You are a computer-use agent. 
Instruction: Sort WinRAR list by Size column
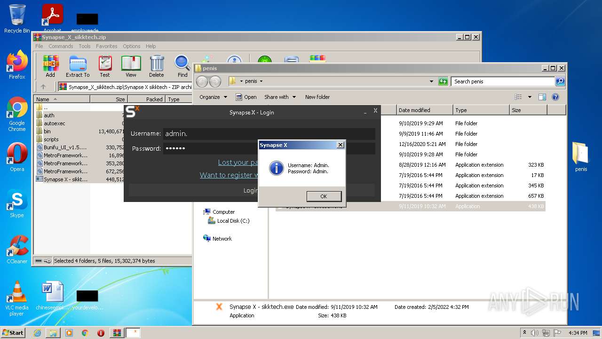(x=108, y=99)
